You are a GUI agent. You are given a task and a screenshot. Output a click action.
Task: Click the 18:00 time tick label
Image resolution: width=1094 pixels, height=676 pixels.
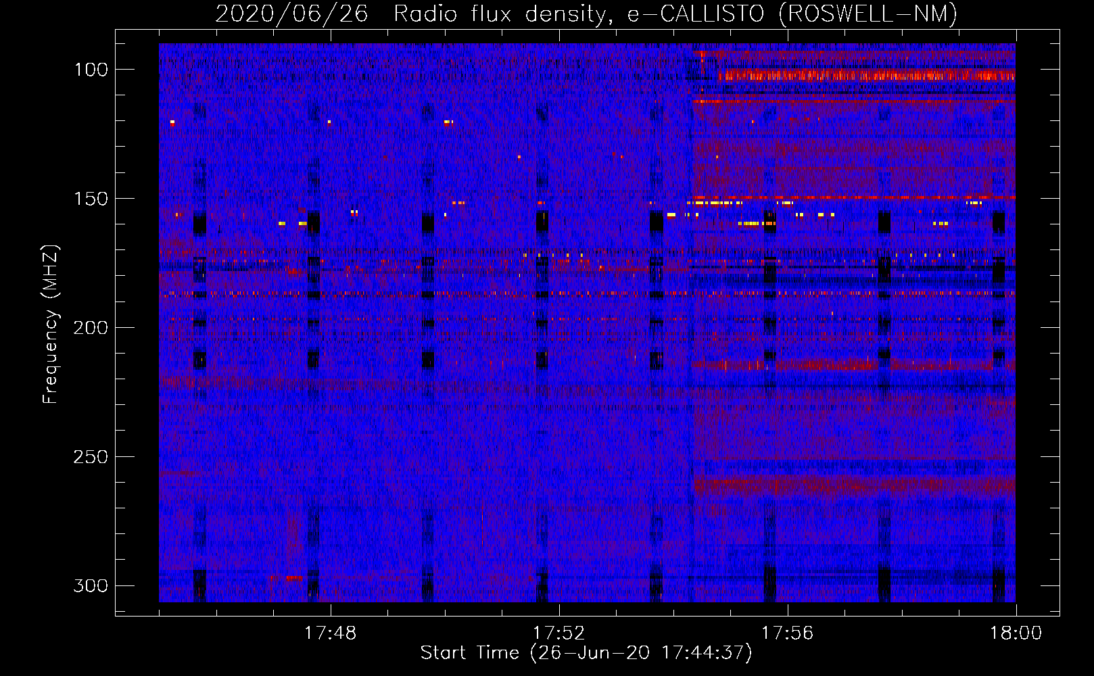tap(1016, 633)
